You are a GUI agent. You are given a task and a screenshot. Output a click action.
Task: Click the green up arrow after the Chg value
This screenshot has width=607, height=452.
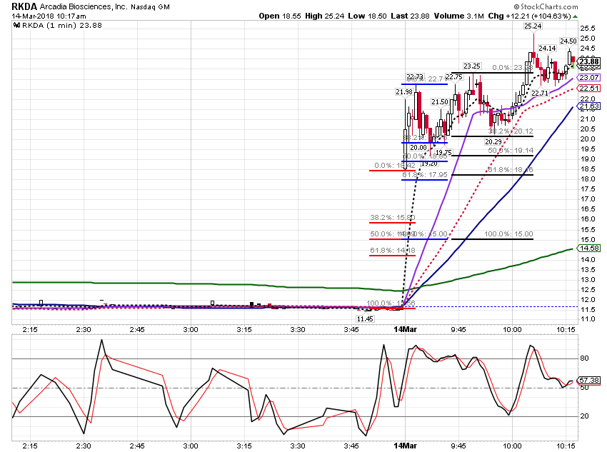576,16
